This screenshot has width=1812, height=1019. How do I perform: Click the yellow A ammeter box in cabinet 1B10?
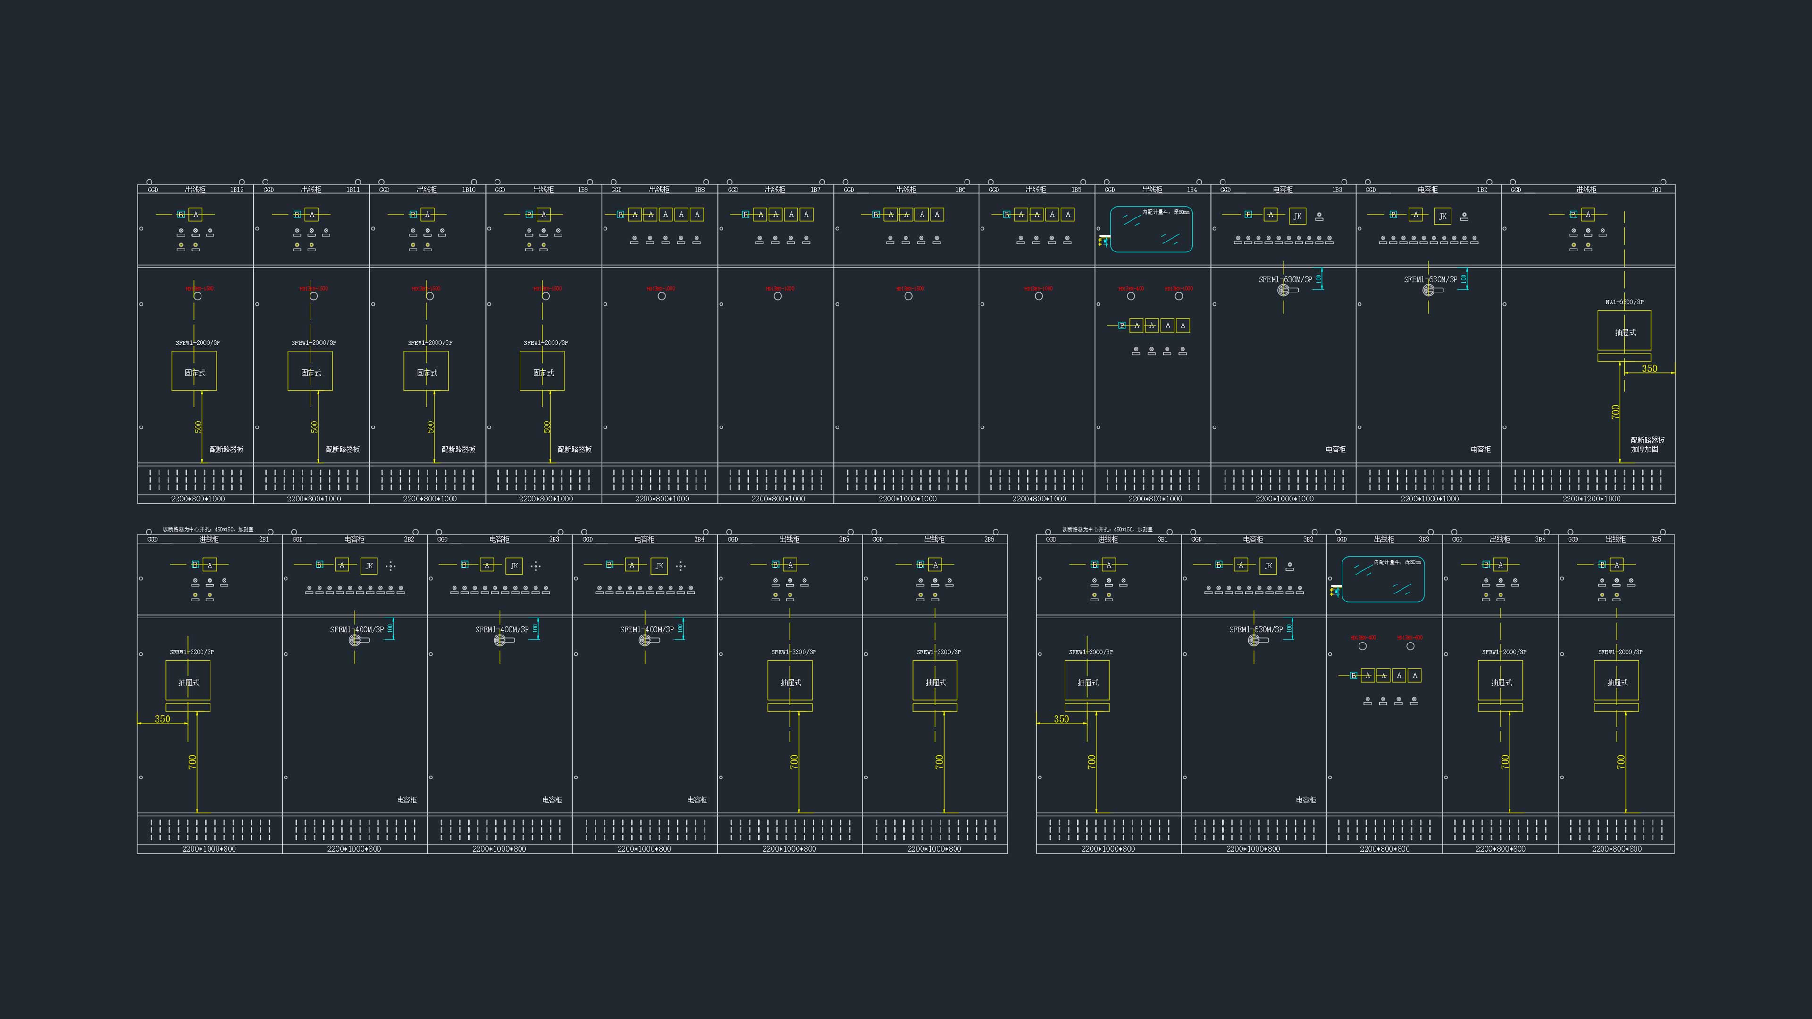pyautogui.click(x=427, y=215)
